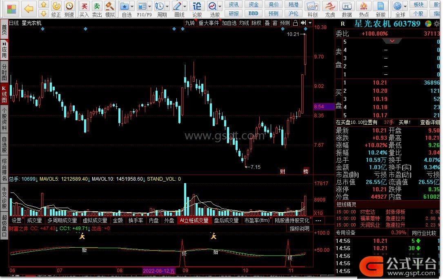The image size is (443, 280).
Task: Open the chart toolbar dropdown triangle
Action: 310,23
